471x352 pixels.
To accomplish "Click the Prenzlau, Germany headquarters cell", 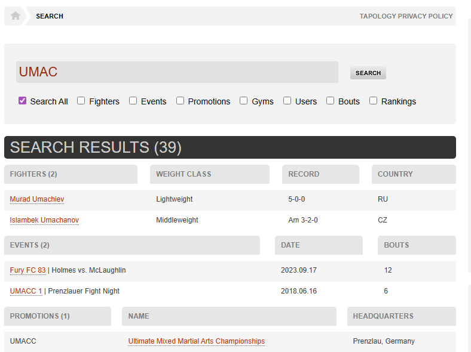I will (x=384, y=341).
